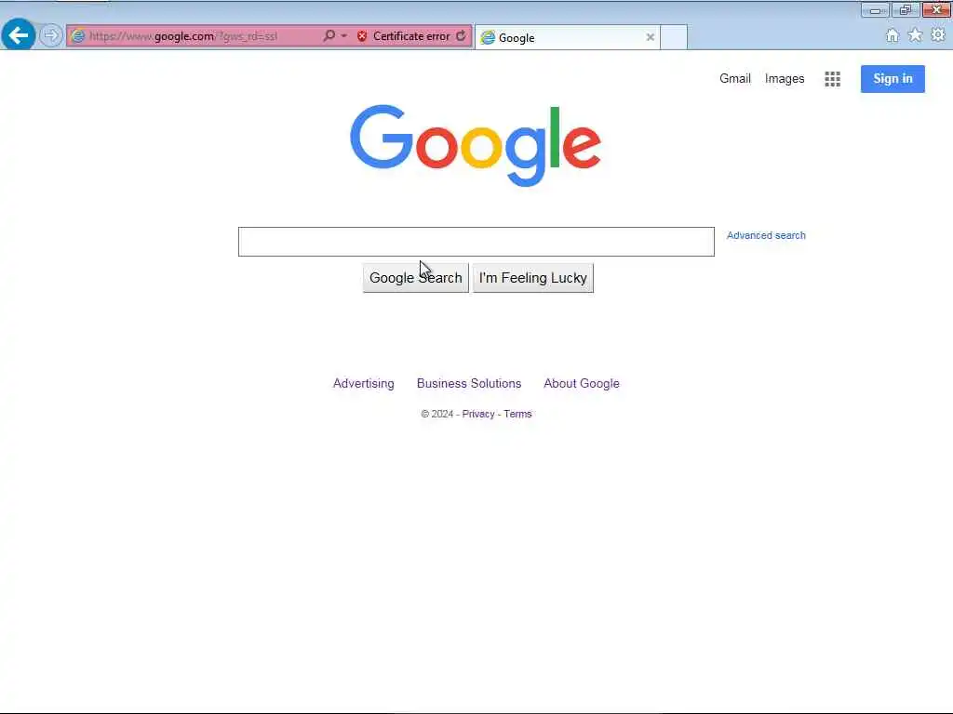This screenshot has width=953, height=714.
Task: Click the Forward navigation arrow
Action: [51, 36]
